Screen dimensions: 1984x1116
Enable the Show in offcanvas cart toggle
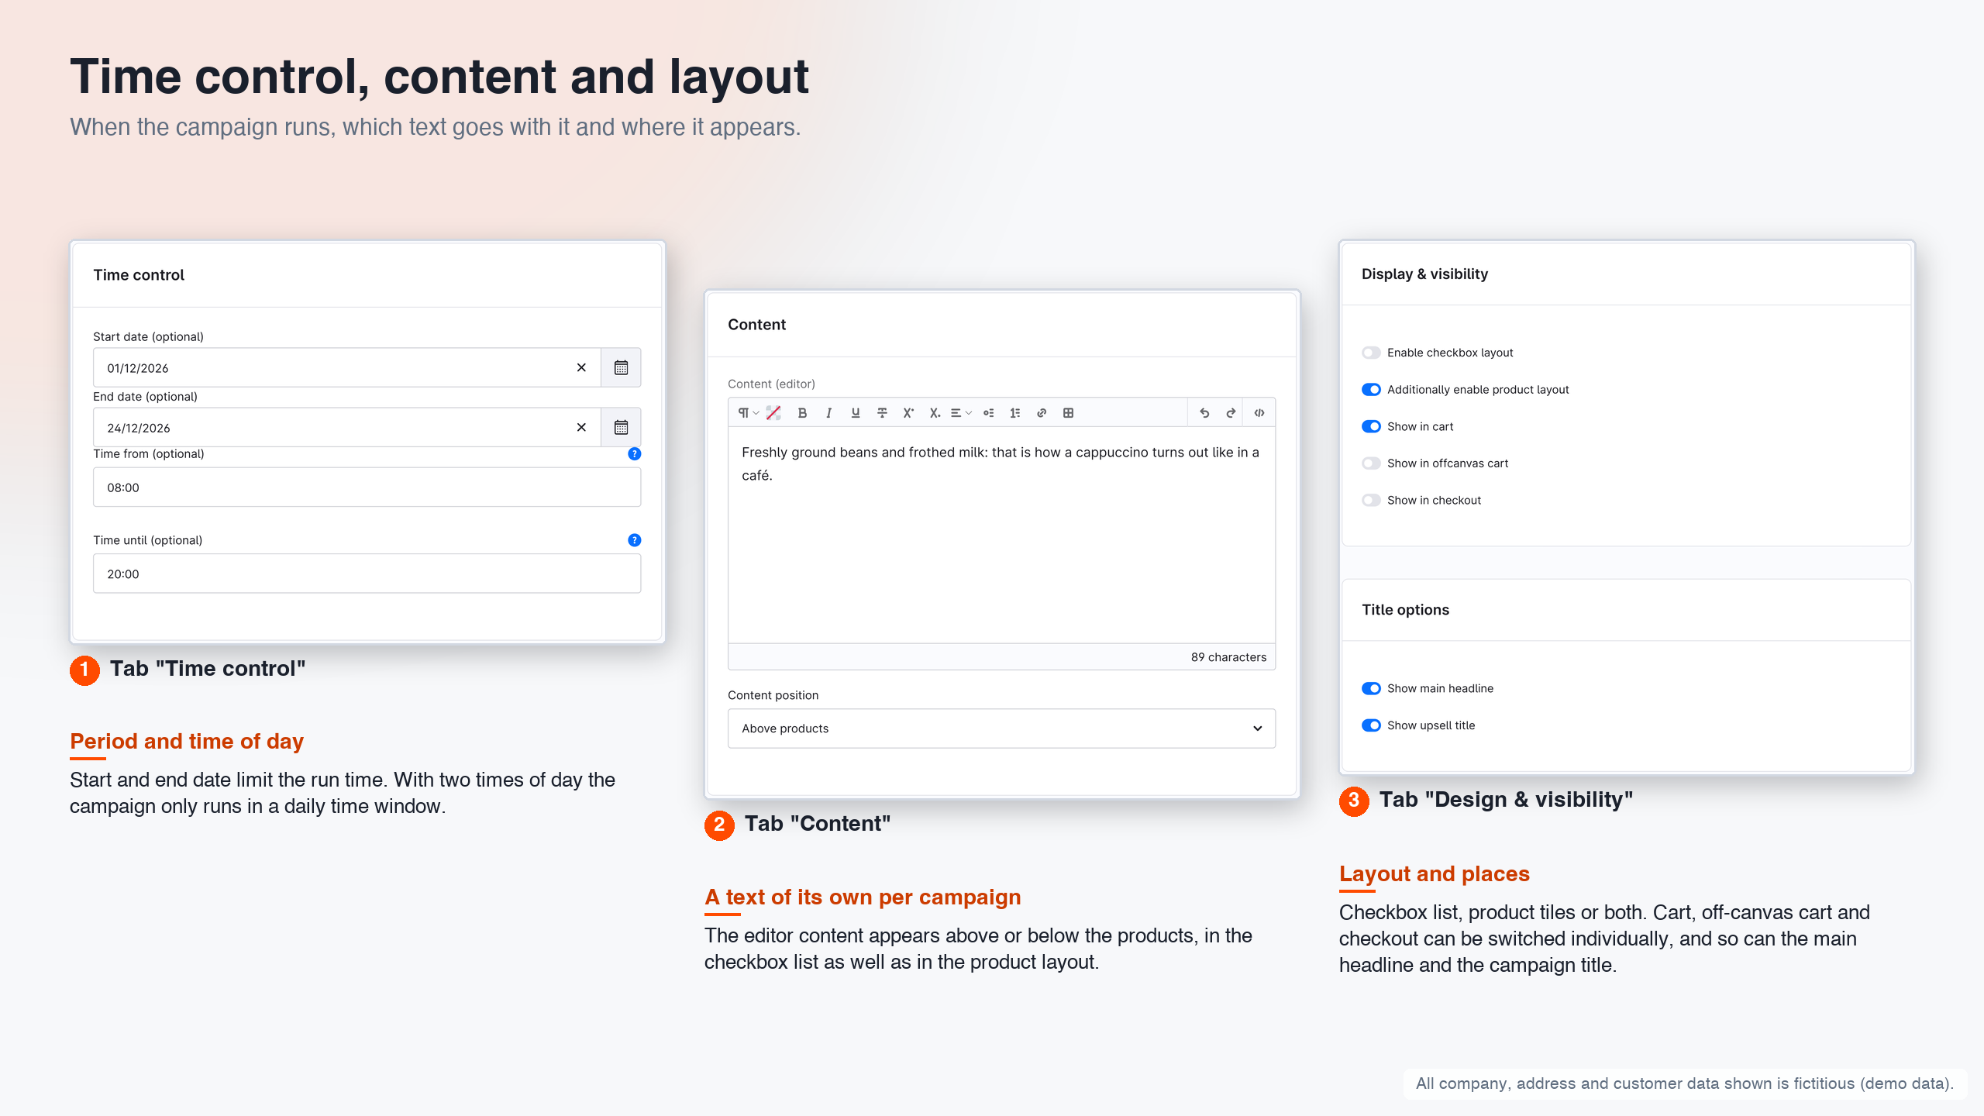(1371, 463)
